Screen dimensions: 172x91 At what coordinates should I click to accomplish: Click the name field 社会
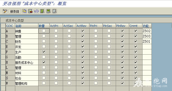point(27,78)
